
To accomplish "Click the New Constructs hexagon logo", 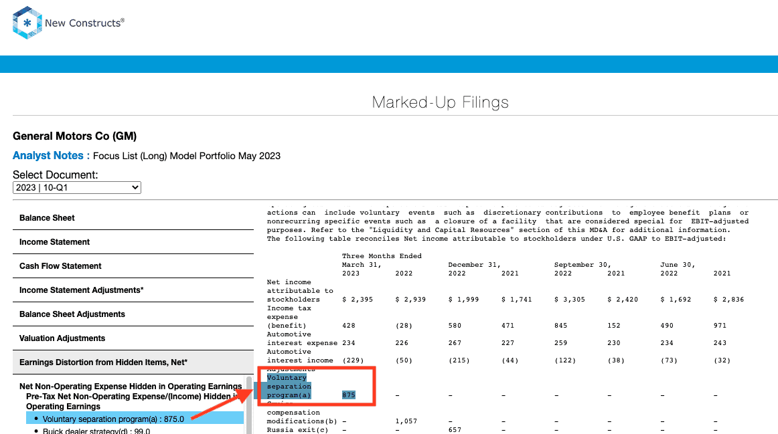I will click(27, 23).
